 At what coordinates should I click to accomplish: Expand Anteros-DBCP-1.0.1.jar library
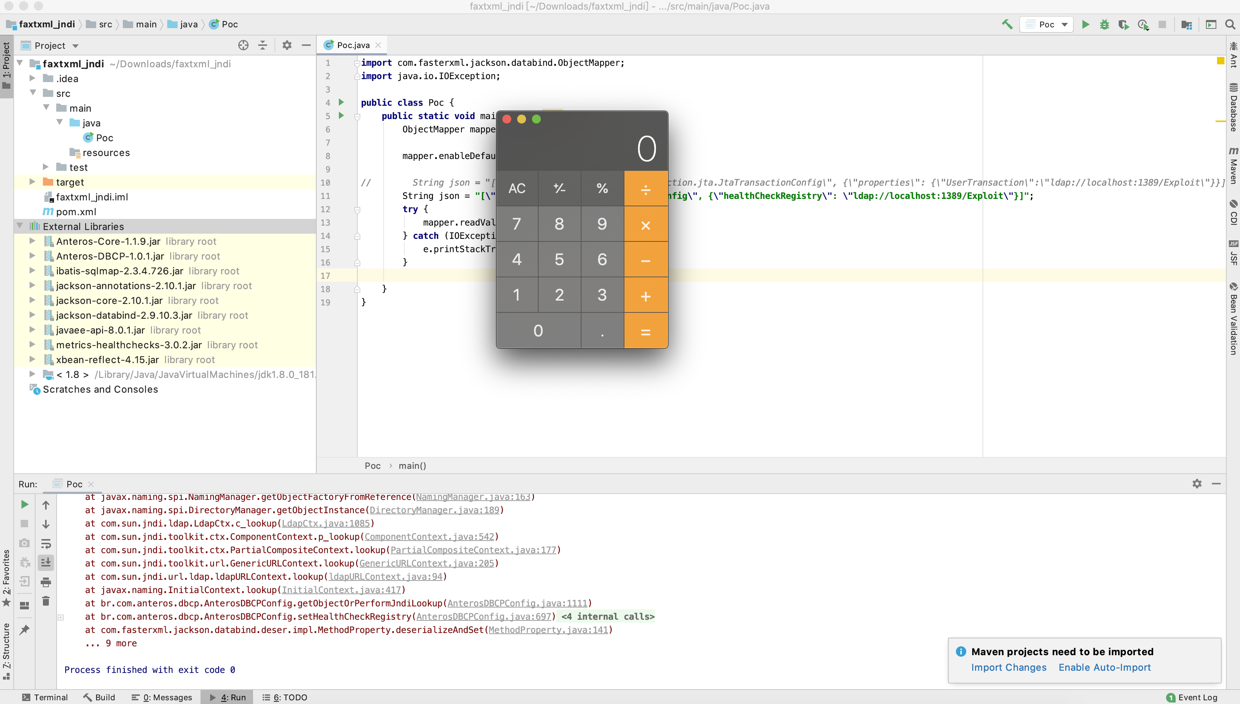[33, 256]
